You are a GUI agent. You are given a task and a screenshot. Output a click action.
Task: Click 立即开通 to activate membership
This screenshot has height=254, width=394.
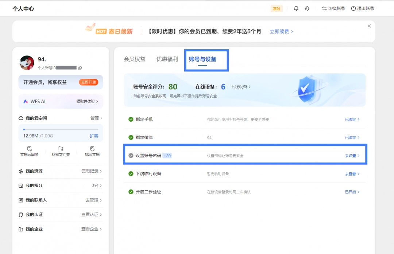click(x=89, y=82)
